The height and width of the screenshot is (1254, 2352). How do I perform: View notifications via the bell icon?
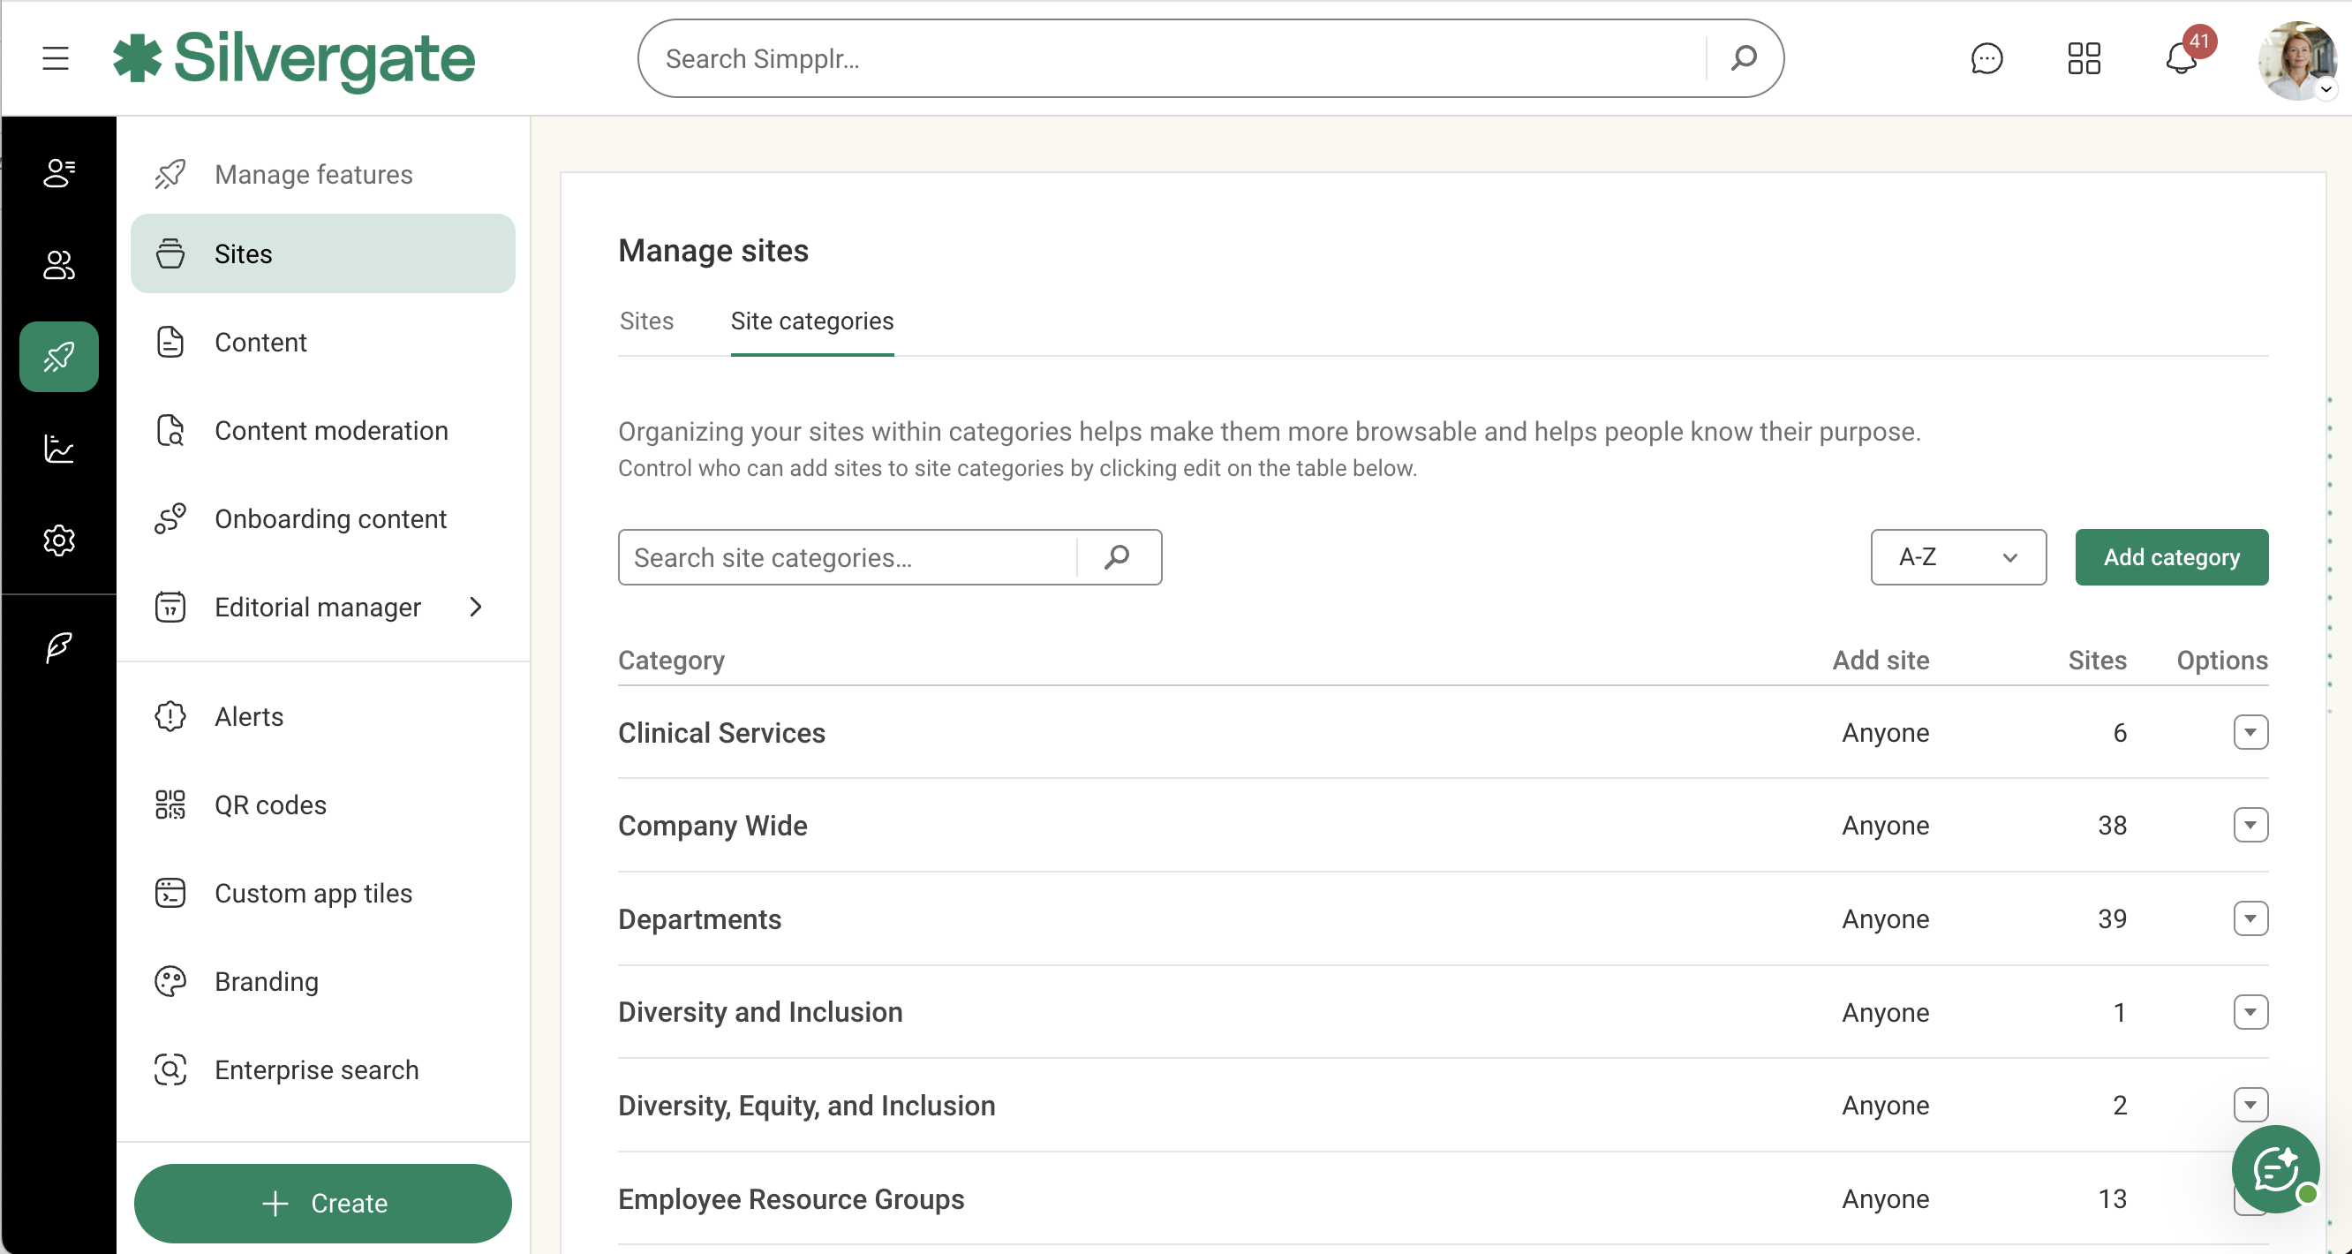point(2181,58)
